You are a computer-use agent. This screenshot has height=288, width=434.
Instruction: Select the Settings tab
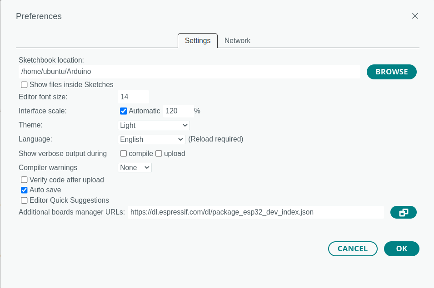198,40
